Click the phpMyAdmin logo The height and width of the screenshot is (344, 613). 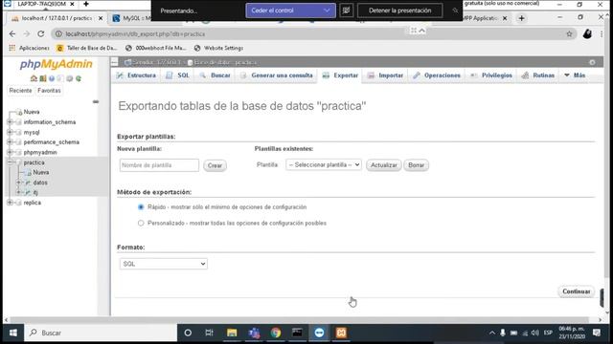tap(56, 64)
